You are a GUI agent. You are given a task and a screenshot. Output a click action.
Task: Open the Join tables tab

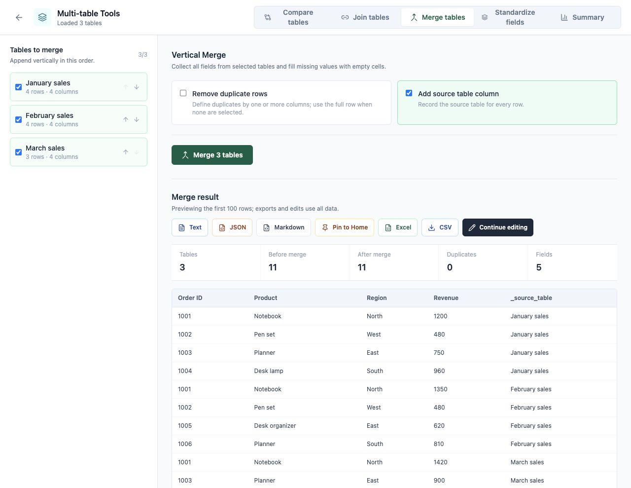tap(365, 17)
